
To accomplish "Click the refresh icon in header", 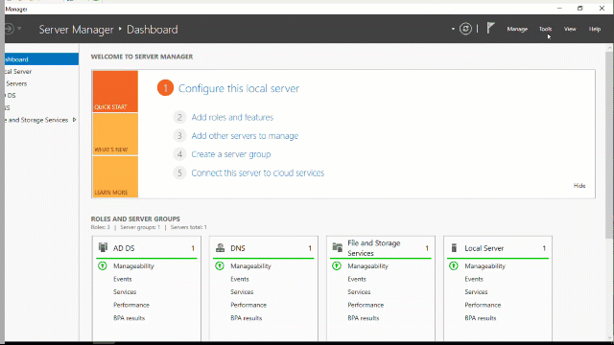I will [x=465, y=29].
